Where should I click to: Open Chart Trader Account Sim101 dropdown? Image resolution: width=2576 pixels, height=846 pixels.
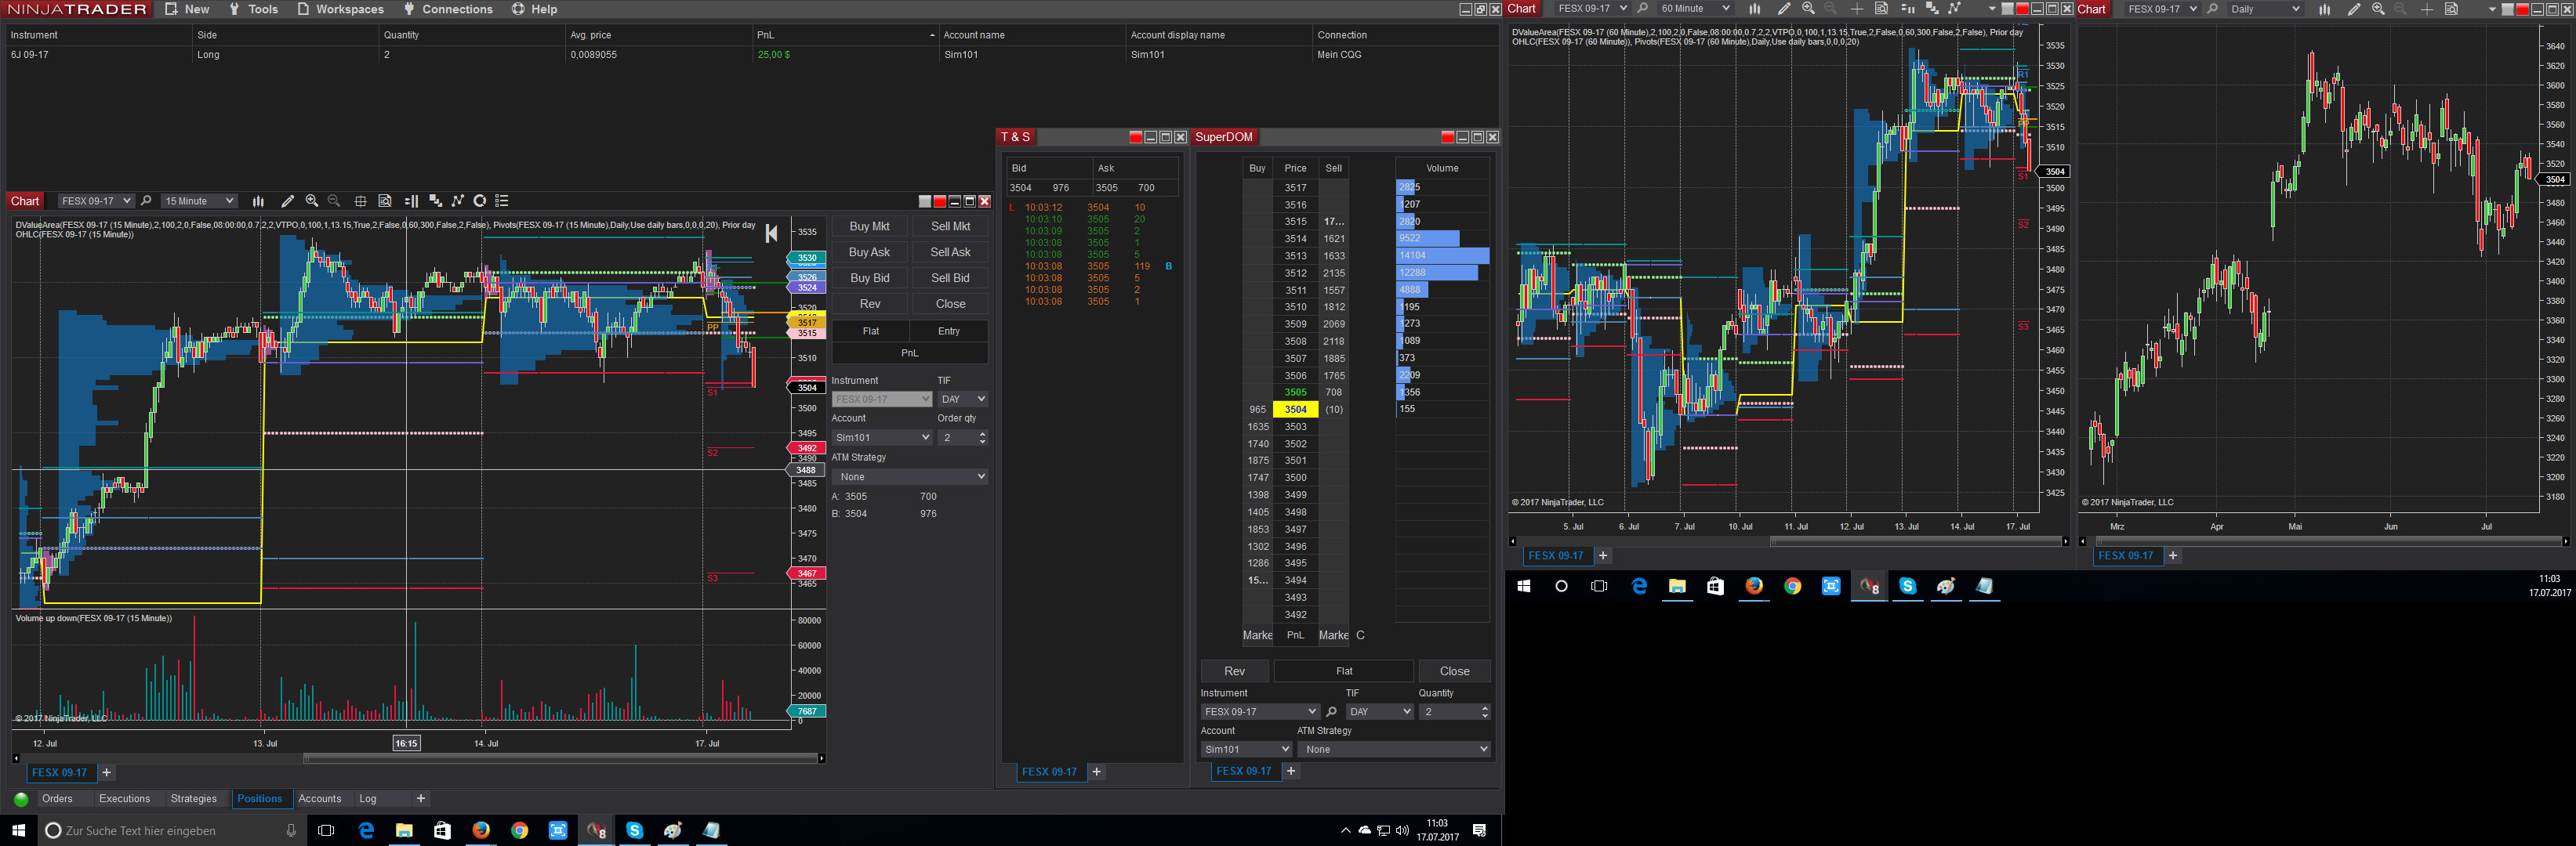(x=882, y=437)
